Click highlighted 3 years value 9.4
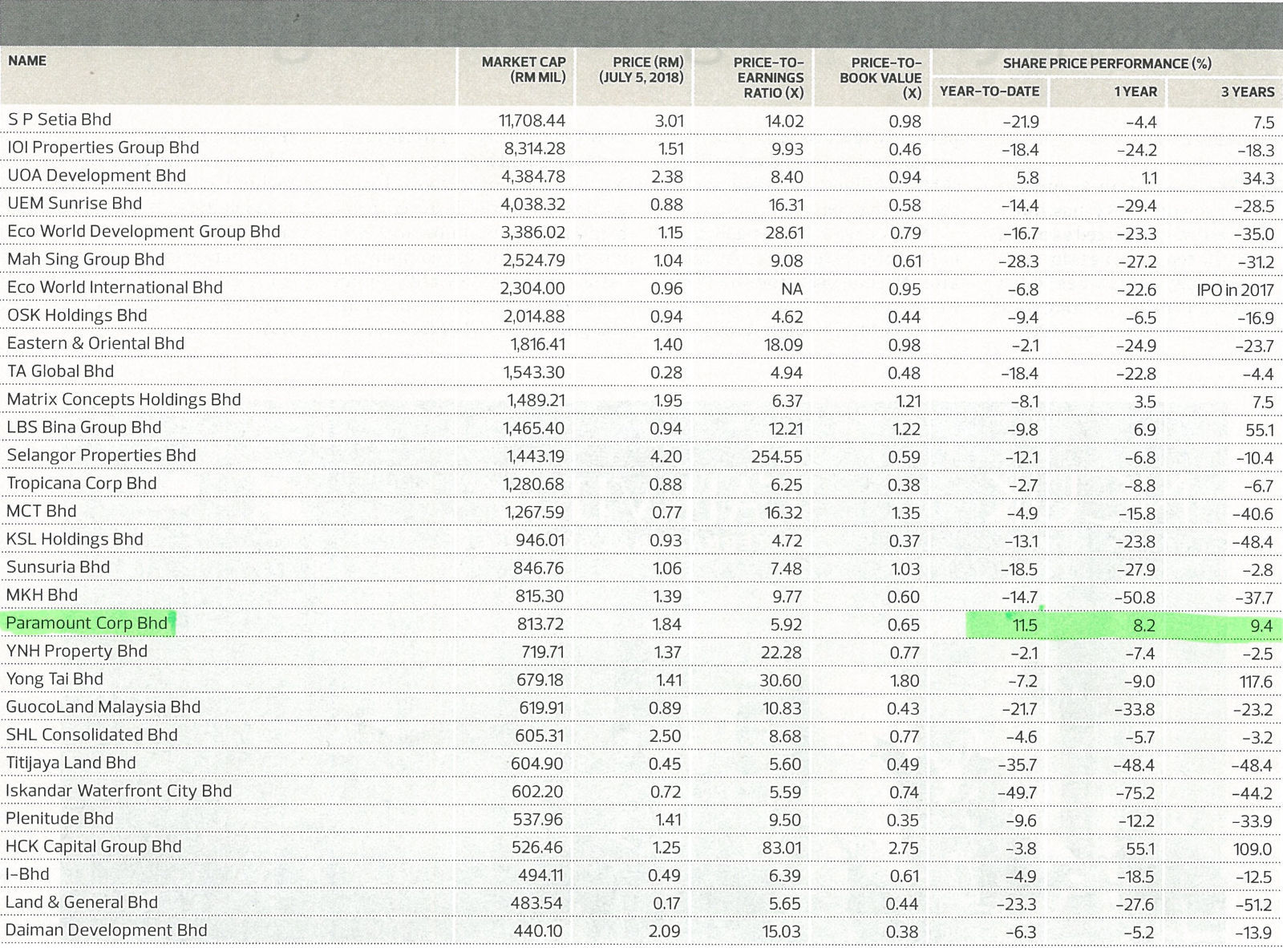The width and height of the screenshot is (1283, 948). pos(1261,626)
